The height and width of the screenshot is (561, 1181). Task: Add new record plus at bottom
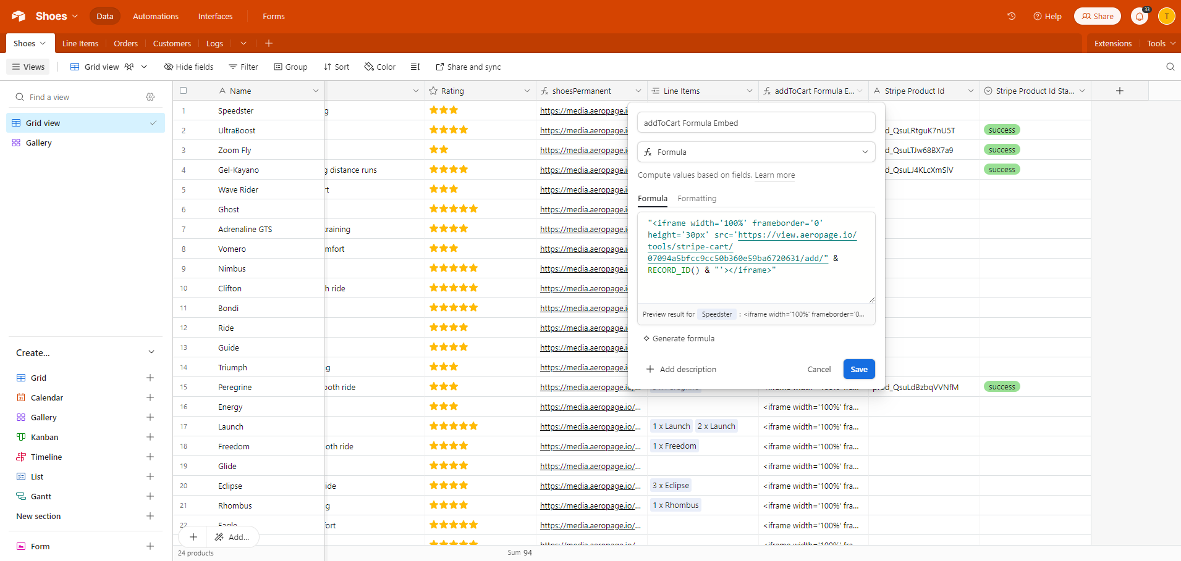[193, 537]
